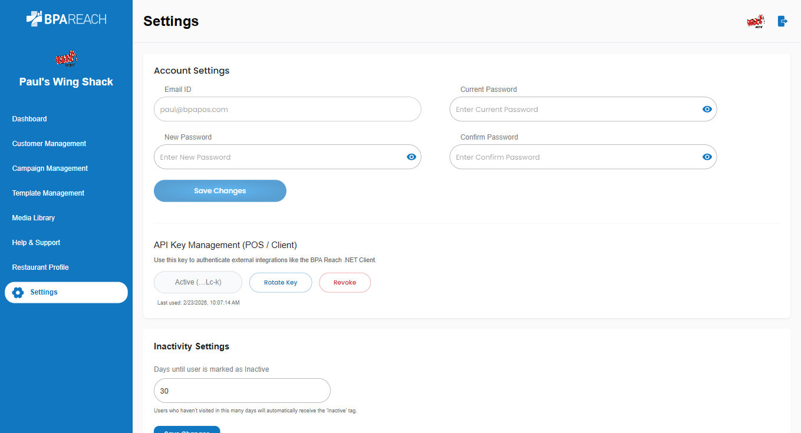Click the Settings gear icon in sidebar
Image resolution: width=801 pixels, height=433 pixels.
pos(18,293)
